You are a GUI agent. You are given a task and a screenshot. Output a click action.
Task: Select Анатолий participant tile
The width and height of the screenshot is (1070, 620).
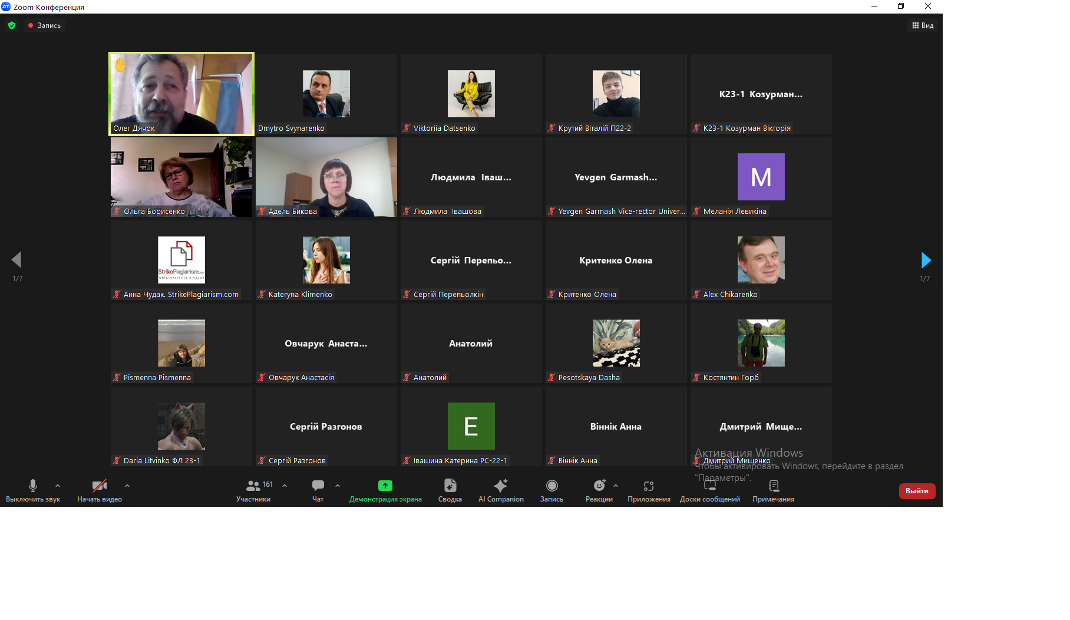(x=471, y=344)
